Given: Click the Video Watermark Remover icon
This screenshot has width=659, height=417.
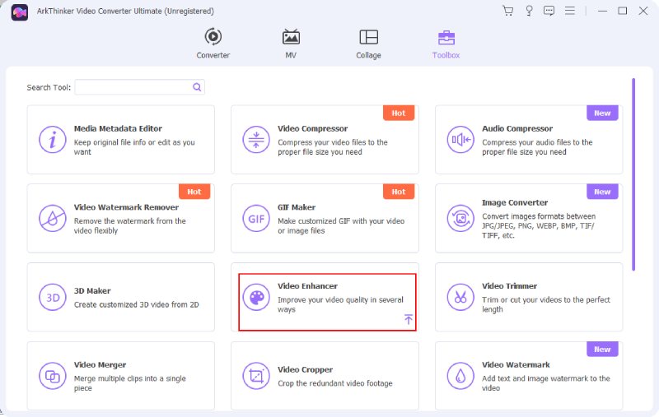Looking at the screenshot, I should pyautogui.click(x=52, y=219).
